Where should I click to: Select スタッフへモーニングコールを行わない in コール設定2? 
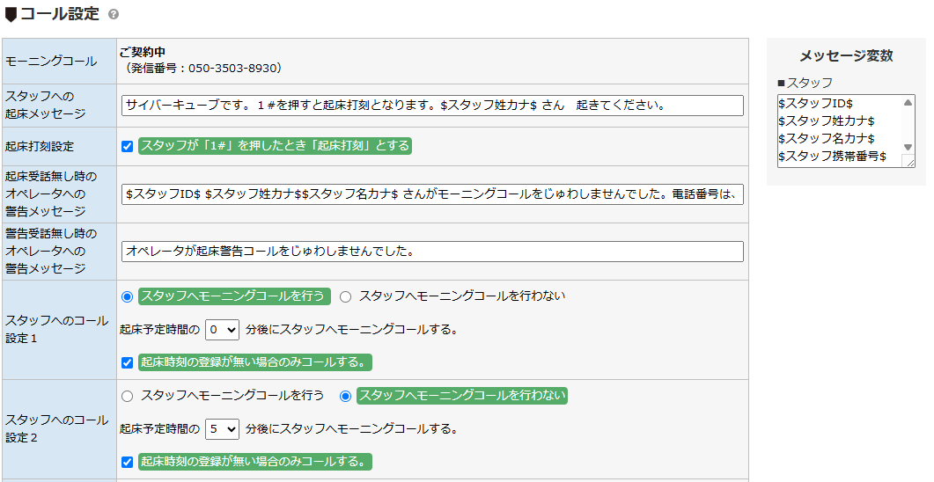click(345, 396)
